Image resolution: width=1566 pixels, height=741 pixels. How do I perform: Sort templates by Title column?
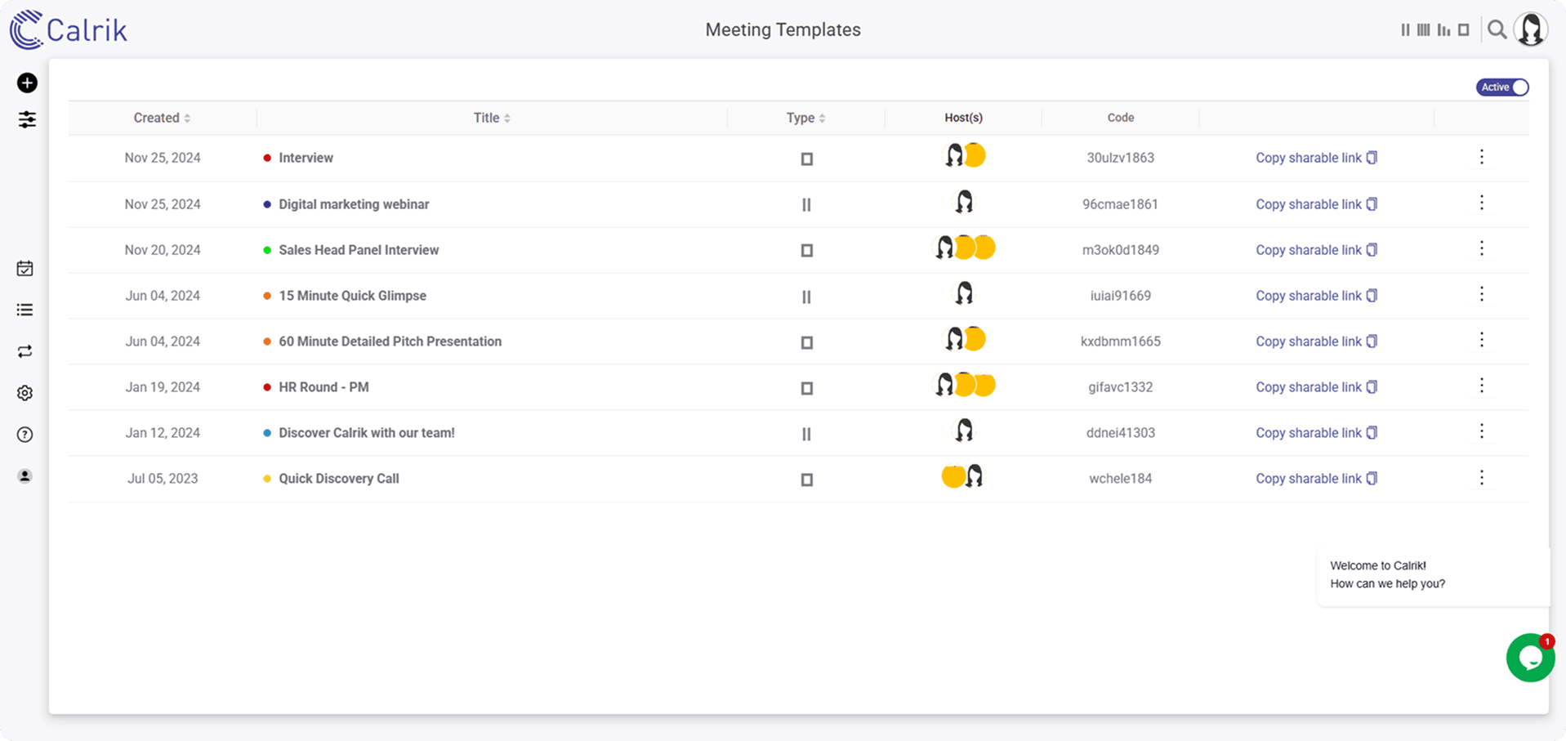click(492, 118)
